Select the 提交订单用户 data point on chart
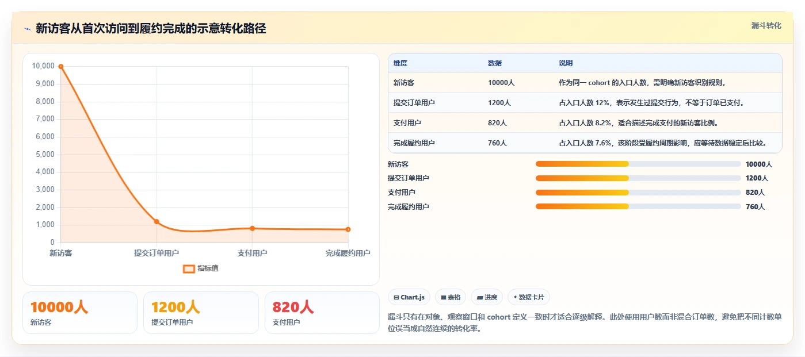 [157, 221]
